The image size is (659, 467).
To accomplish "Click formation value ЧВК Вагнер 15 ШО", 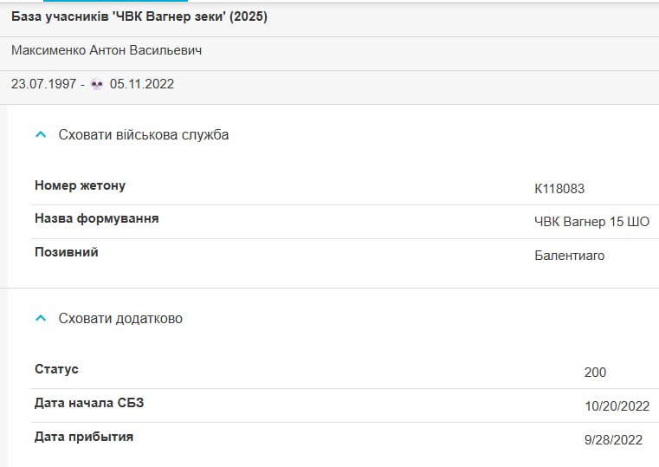I will click(591, 222).
